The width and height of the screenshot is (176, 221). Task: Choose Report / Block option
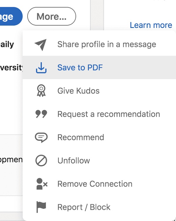click(x=84, y=207)
